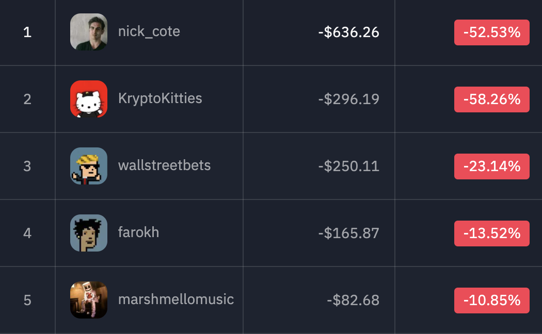Visit the wallstreetbets profile name
Screen dimensions: 542x334
tap(164, 165)
